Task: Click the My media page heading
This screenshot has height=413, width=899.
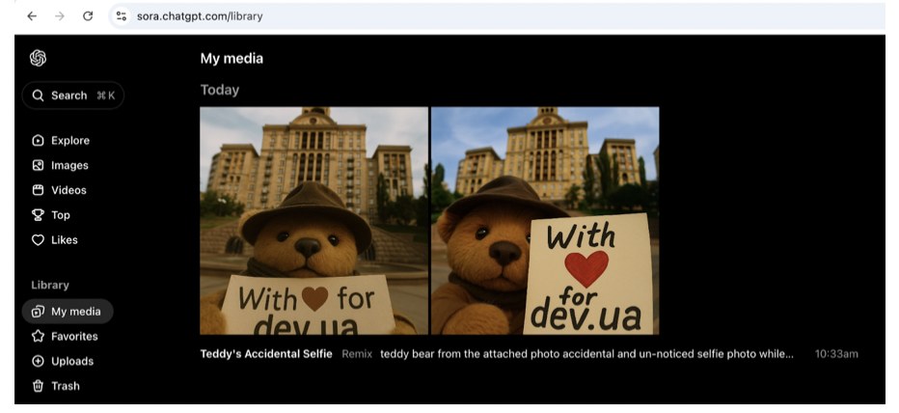Action: 232,59
